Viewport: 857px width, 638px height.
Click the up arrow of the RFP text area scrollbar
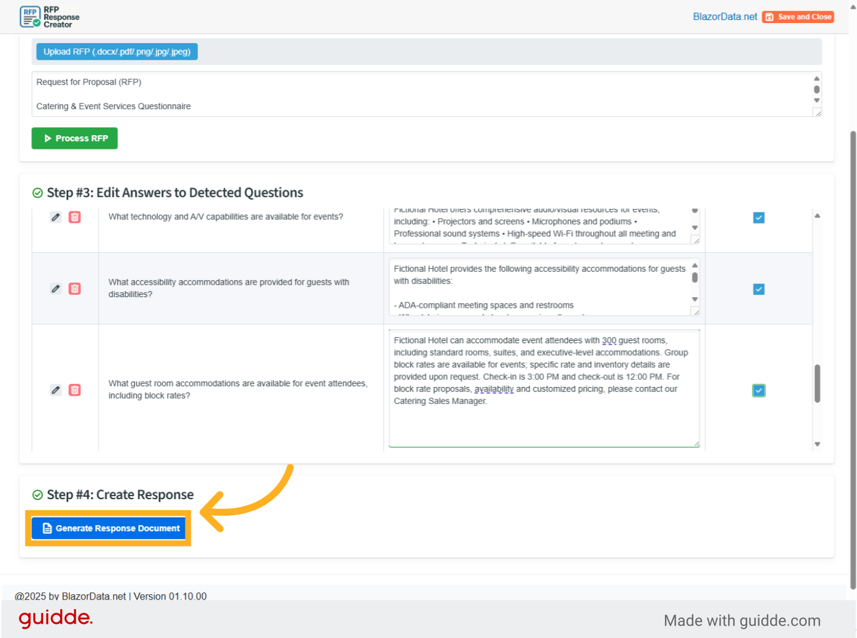(817, 79)
